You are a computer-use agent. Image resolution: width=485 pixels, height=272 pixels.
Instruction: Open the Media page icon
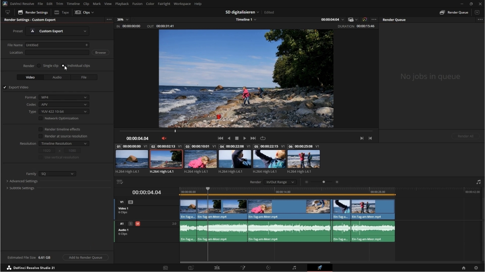(x=166, y=268)
